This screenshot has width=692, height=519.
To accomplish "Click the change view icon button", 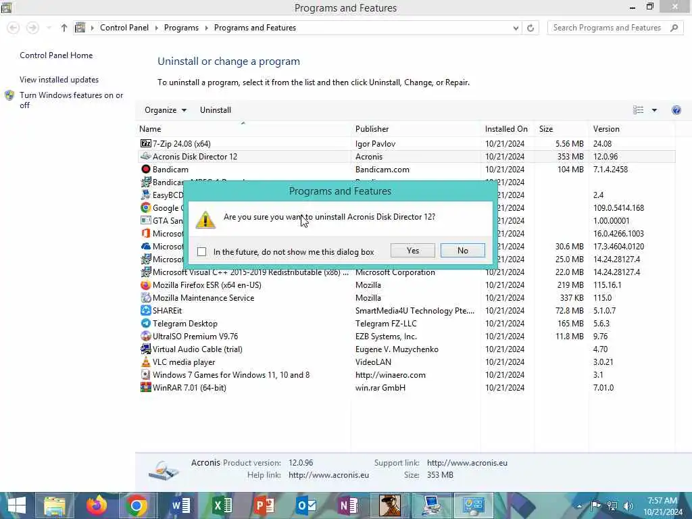I will (x=638, y=110).
